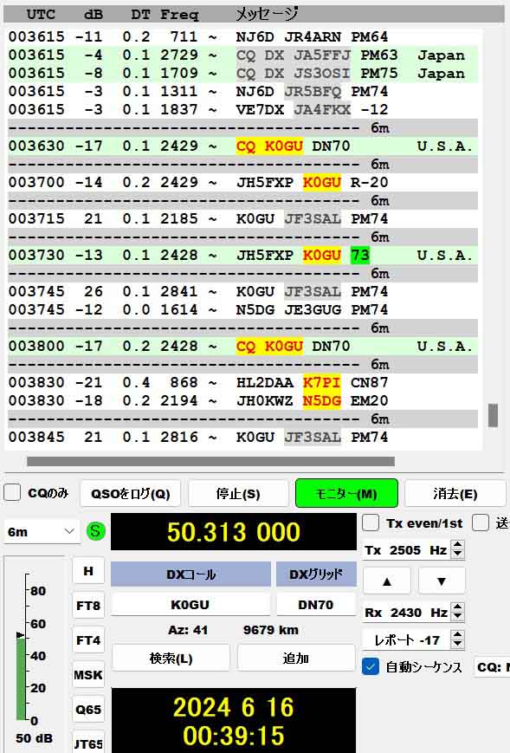Increase Tx 2505 Hz spinner value
This screenshot has width=510, height=753.
[458, 545]
